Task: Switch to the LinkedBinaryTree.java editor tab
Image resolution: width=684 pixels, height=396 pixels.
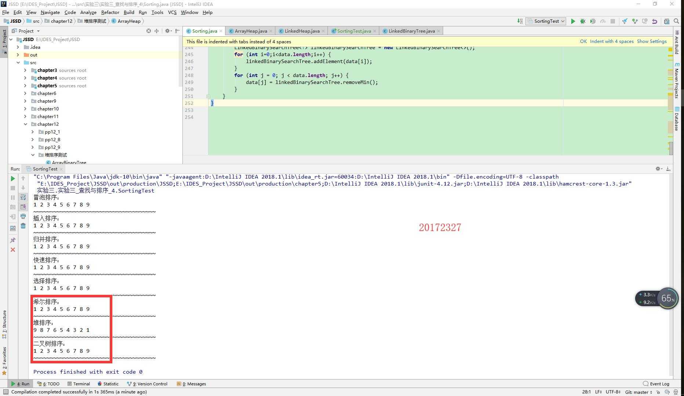Action: click(x=411, y=31)
